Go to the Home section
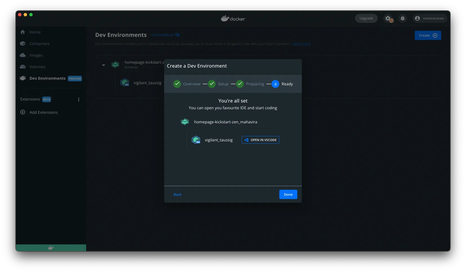The height and width of the screenshot is (272, 466). tap(35, 32)
